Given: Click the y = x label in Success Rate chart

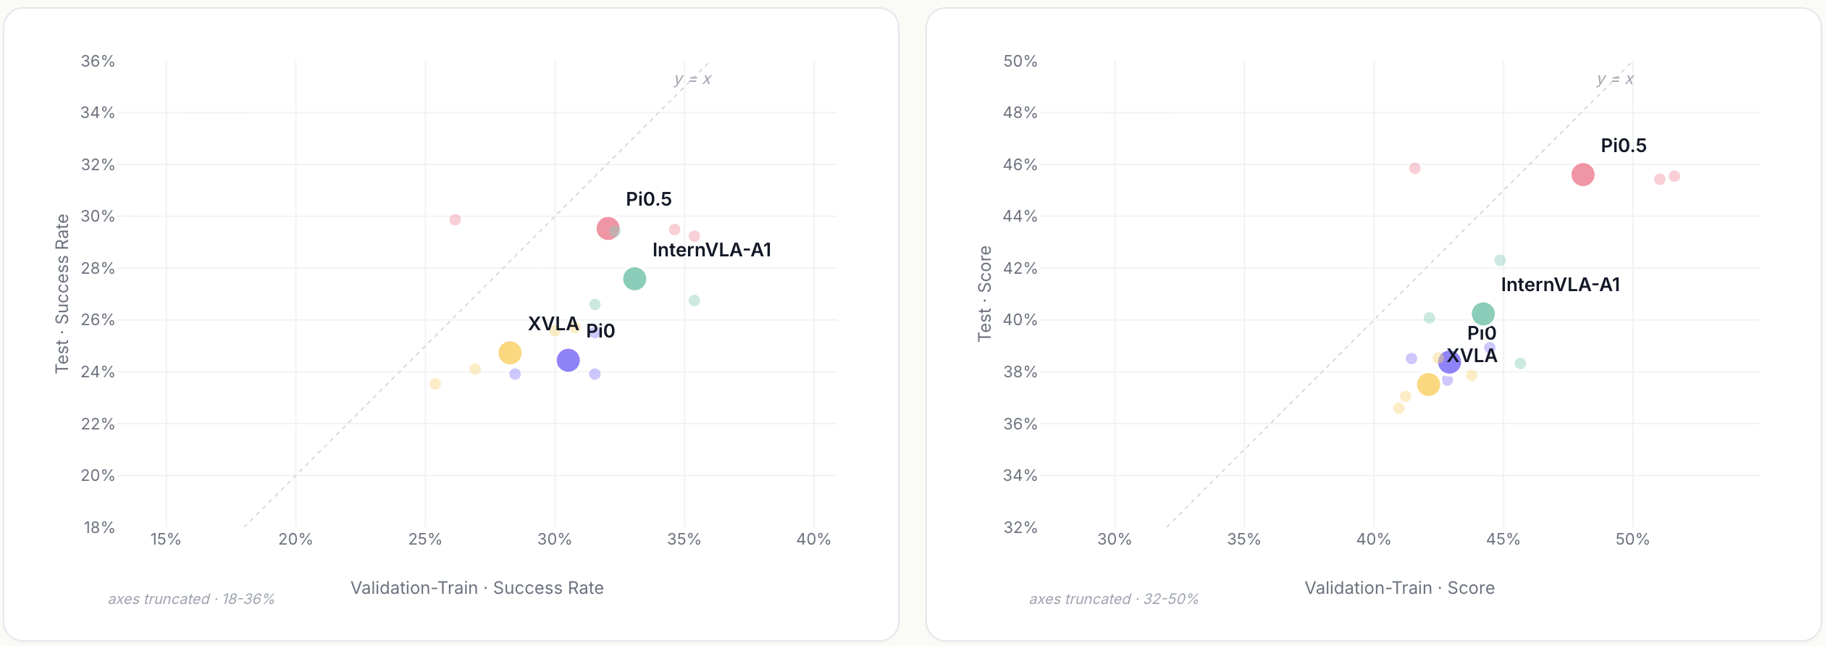Looking at the screenshot, I should click(692, 79).
